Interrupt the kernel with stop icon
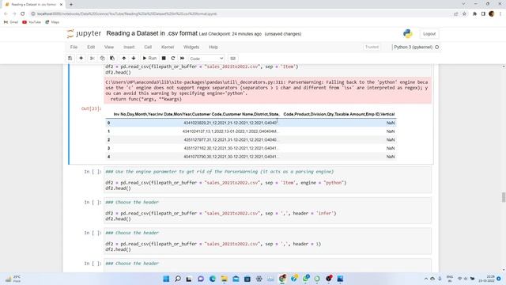This screenshot has height=285, width=506. [x=164, y=59]
